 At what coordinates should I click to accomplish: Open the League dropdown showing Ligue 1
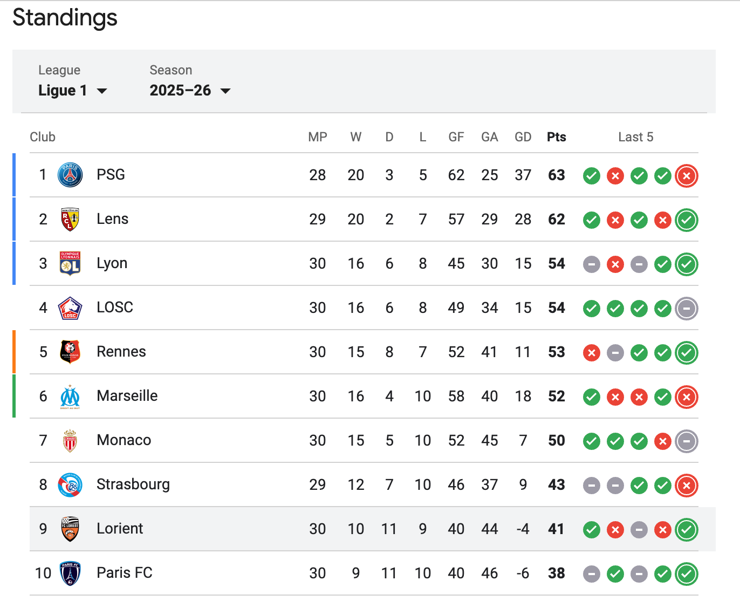(73, 91)
